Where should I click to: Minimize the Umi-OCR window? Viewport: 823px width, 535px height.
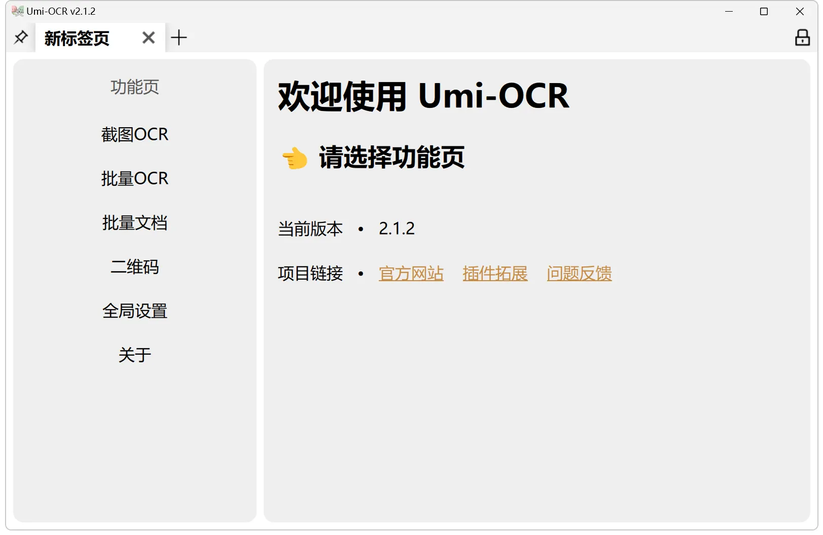(729, 11)
